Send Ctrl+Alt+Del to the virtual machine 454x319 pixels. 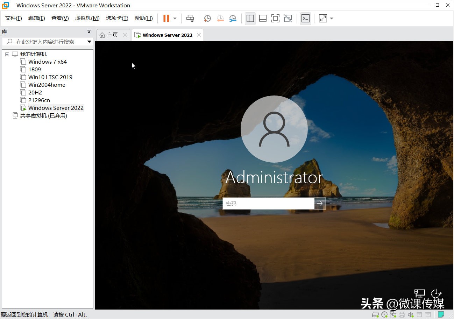tap(190, 19)
